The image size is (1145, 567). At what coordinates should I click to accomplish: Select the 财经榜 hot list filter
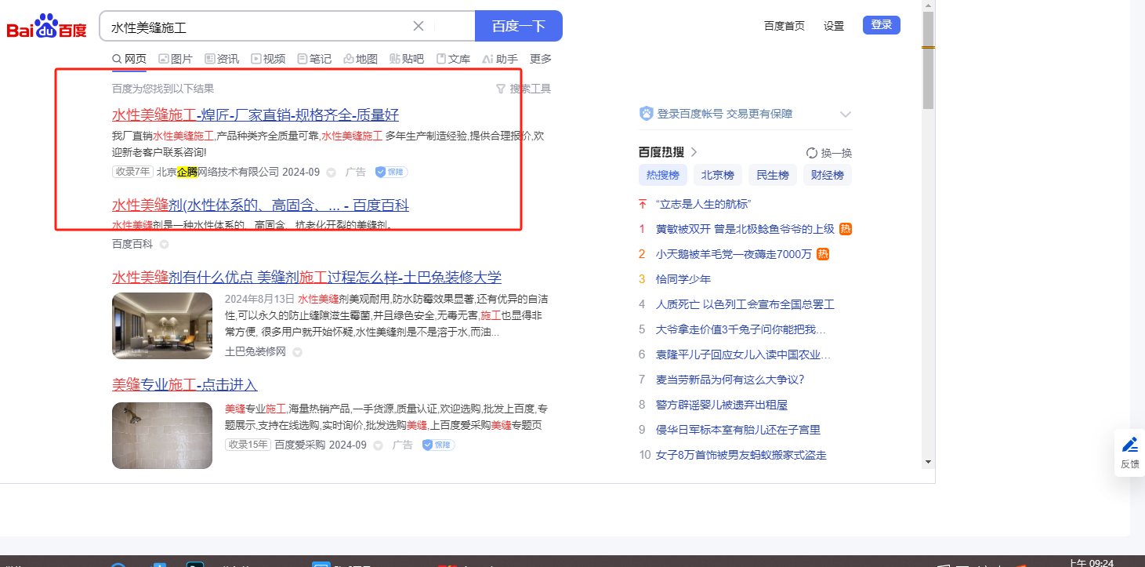tap(827, 175)
